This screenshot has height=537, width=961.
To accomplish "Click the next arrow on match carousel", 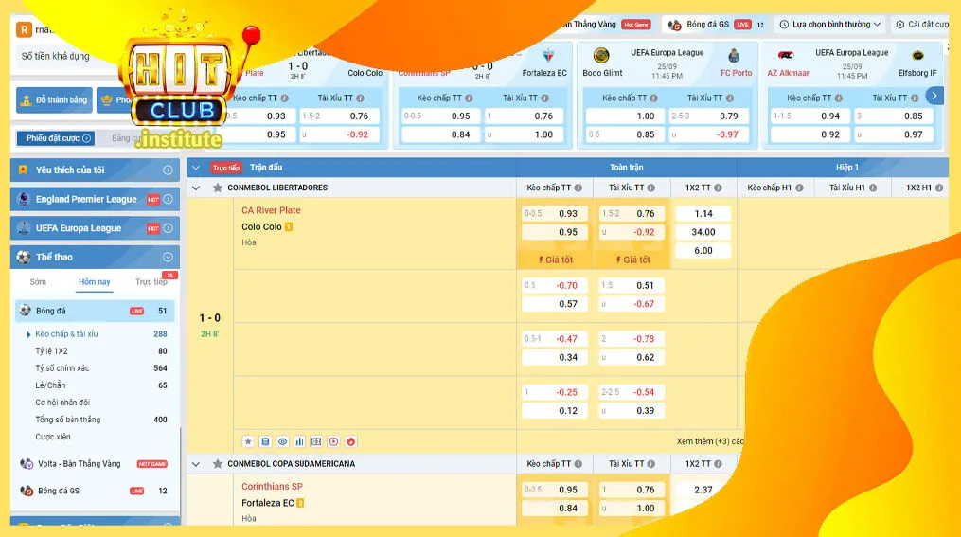I will (934, 96).
